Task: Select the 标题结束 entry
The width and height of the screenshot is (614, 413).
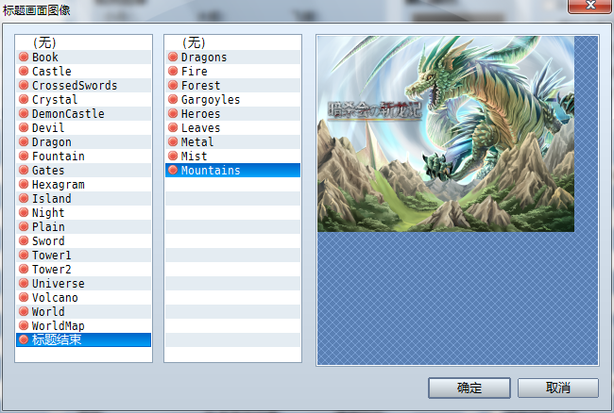Action: (83, 339)
